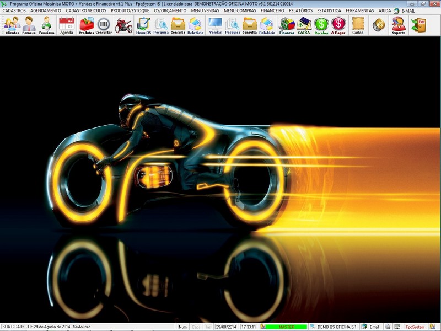441x331 pixels.
Task: Open the Agenda calendar icon
Action: tap(66, 25)
